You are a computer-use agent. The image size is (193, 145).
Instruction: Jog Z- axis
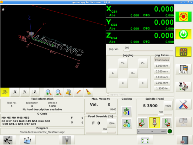click(x=143, y=83)
